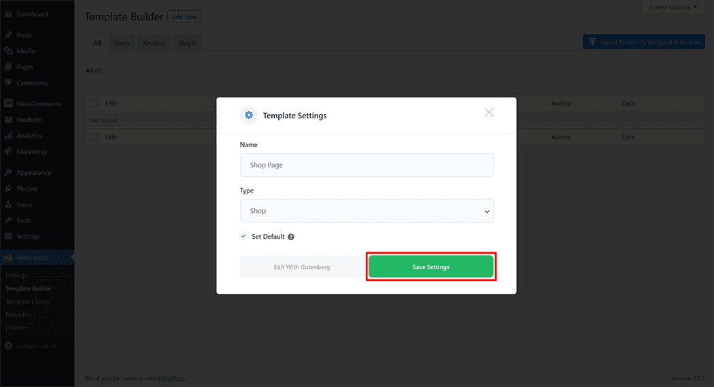Open WooCommerce using its sidebar icon
714x387 pixels.
tap(8, 104)
